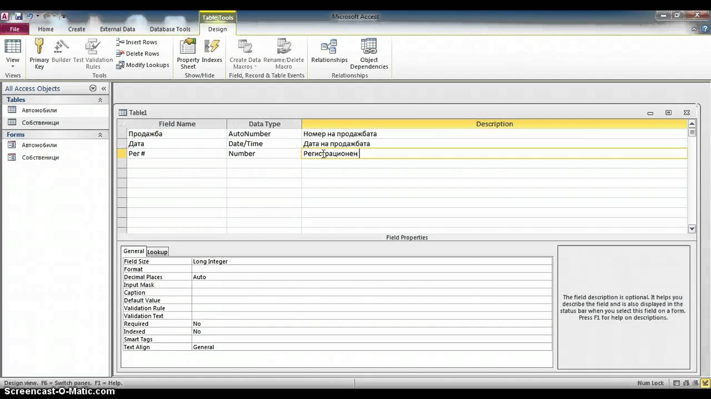The height and width of the screenshot is (399, 711).
Task: Click the Undo icon in the quick access toolbar
Action: [29, 17]
